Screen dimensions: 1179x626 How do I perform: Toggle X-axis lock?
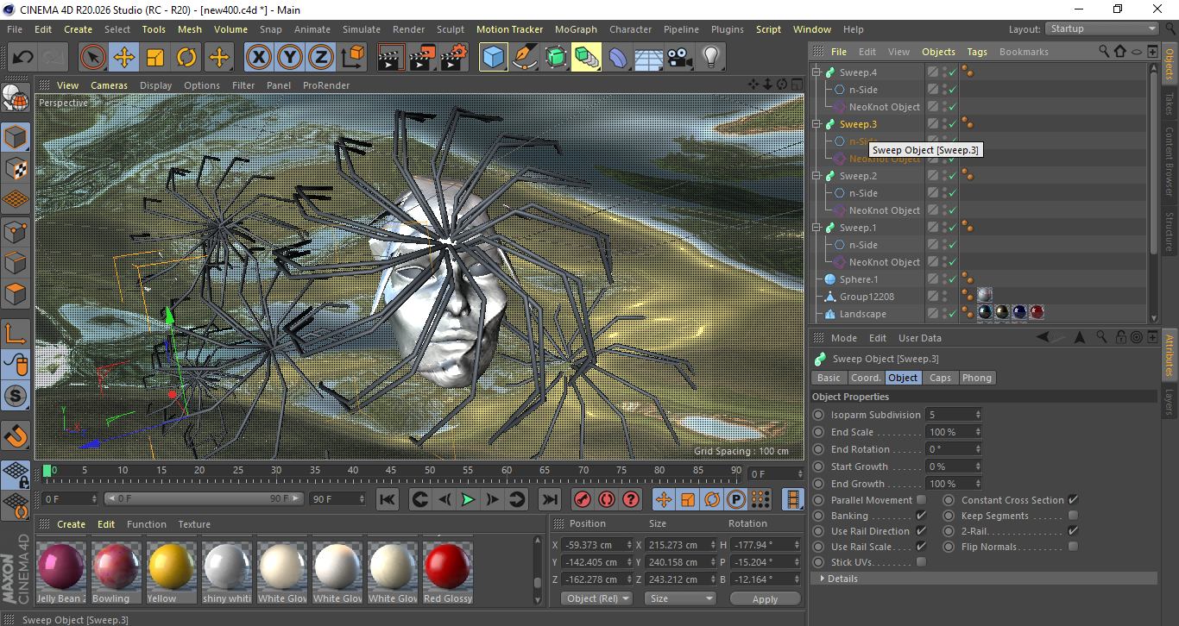[x=259, y=58]
